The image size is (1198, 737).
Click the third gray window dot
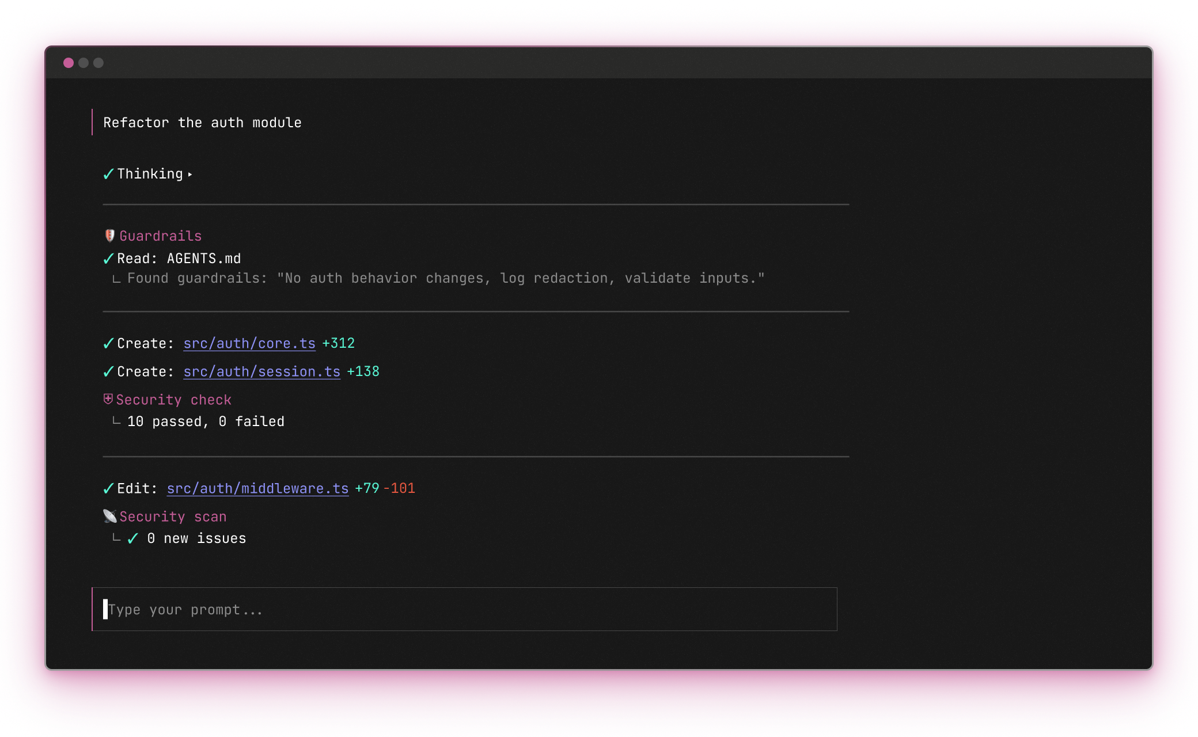point(98,63)
